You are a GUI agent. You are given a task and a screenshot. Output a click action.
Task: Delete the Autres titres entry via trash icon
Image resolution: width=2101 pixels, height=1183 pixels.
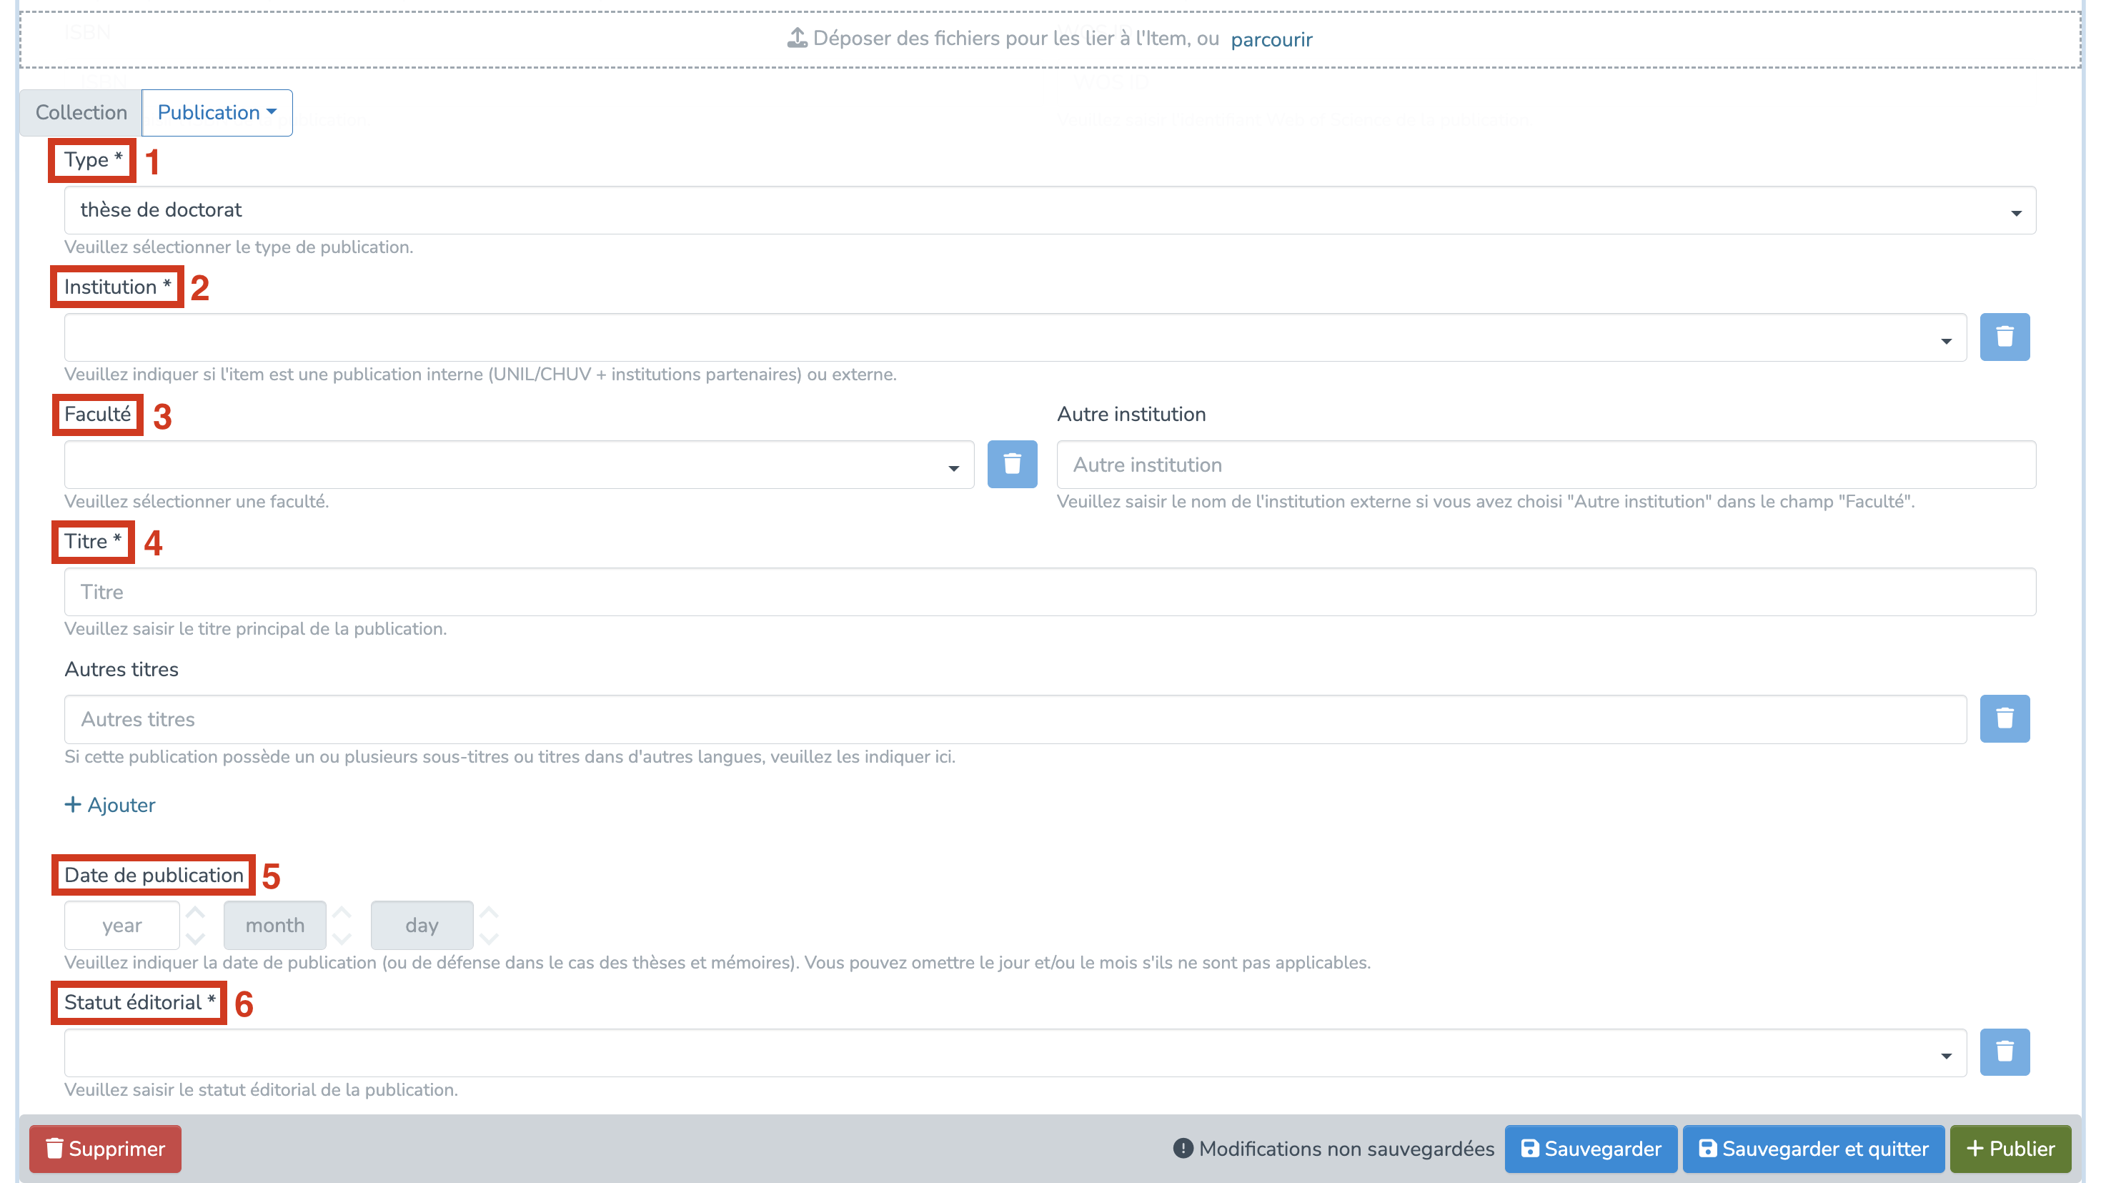coord(2004,719)
